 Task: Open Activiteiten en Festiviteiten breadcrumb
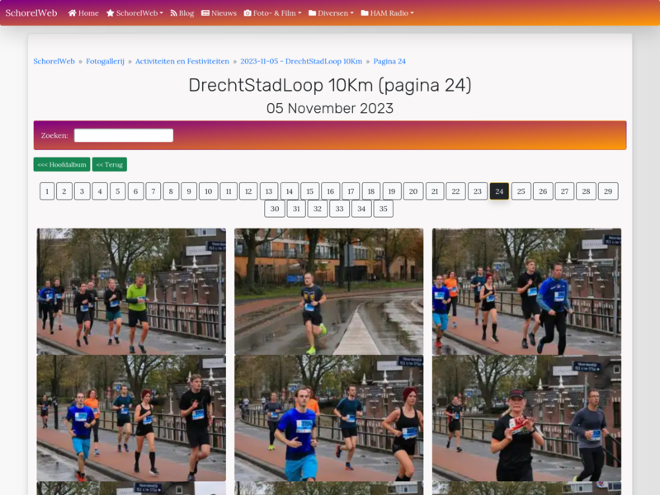click(x=182, y=61)
